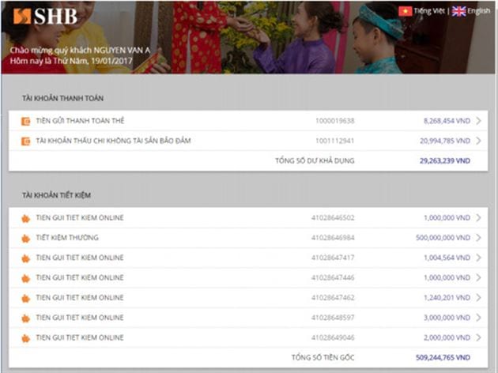Click piggy bank icon for account 41028649046

25,338
